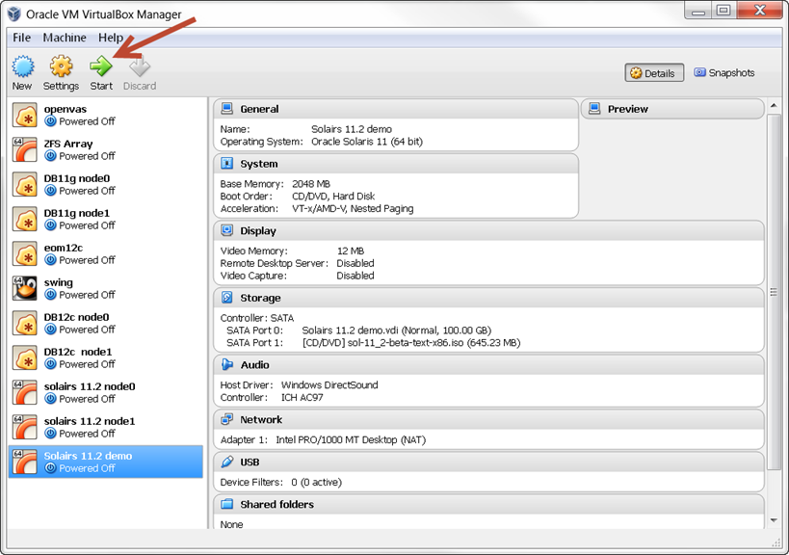The height and width of the screenshot is (555, 789).
Task: Click the Preview panel header
Action: click(x=672, y=109)
